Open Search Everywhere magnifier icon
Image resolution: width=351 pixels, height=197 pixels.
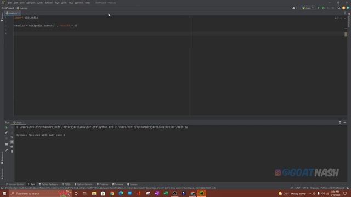coord(339,8)
